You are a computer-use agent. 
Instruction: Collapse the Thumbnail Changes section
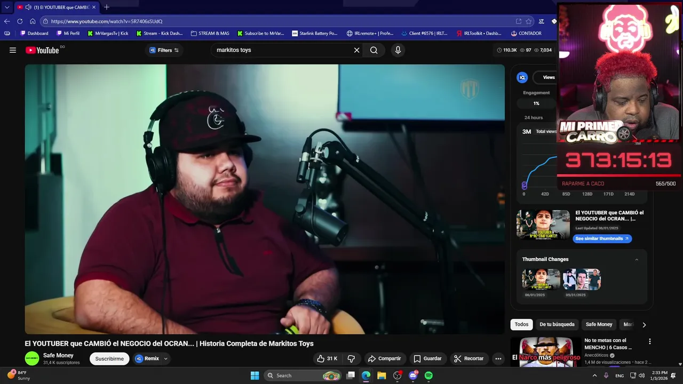(636, 259)
